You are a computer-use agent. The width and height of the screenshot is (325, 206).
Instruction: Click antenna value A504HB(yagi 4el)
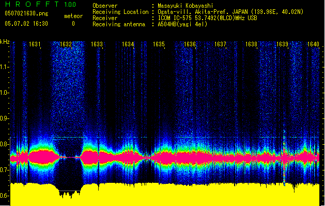point(182,24)
